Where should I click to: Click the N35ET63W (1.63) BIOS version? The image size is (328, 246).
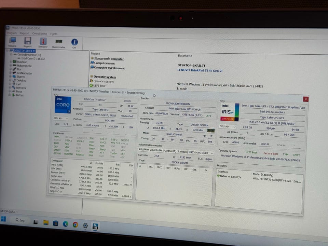click(192, 115)
